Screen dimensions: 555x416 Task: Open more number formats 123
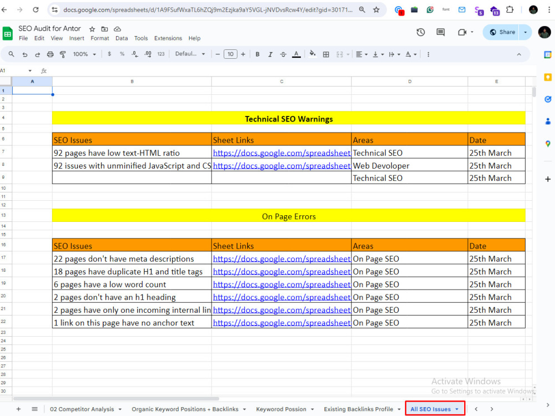(161, 54)
